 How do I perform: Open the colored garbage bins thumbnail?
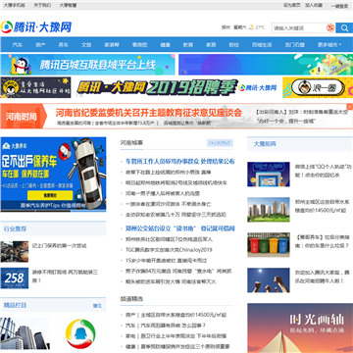(x=269, y=245)
